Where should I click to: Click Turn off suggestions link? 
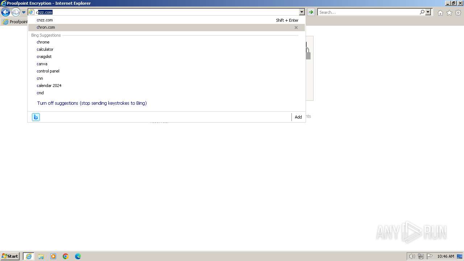click(92, 103)
